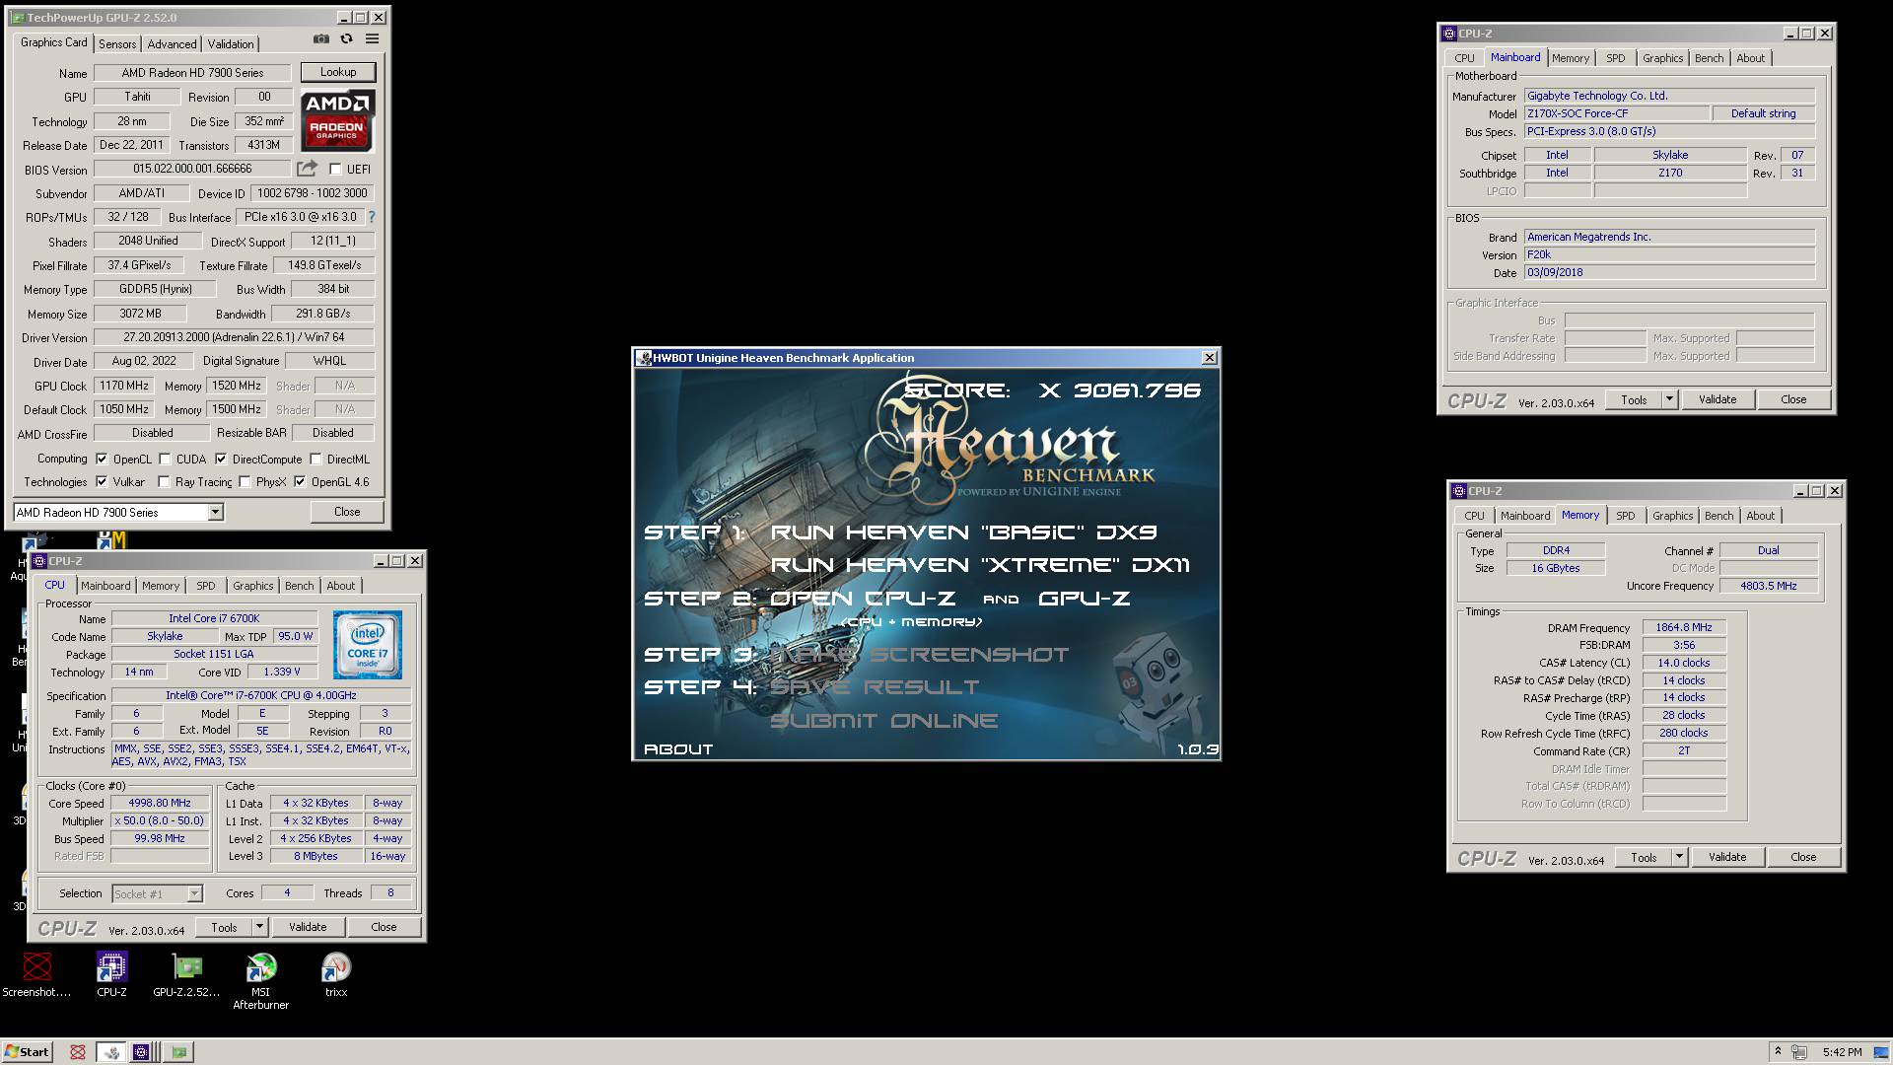Click the BIOS Version field in GPU-Z
This screenshot has width=1893, height=1065.
click(x=193, y=169)
